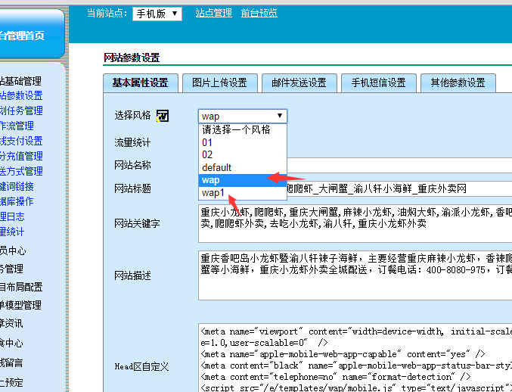
Task: Open 方式管理 sidebar link
Action: [x=21, y=171]
